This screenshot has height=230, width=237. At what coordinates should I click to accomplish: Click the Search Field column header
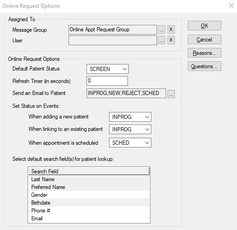[89, 171]
